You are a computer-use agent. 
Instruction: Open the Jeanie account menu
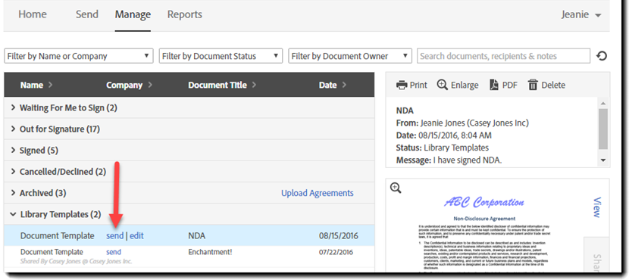(581, 15)
